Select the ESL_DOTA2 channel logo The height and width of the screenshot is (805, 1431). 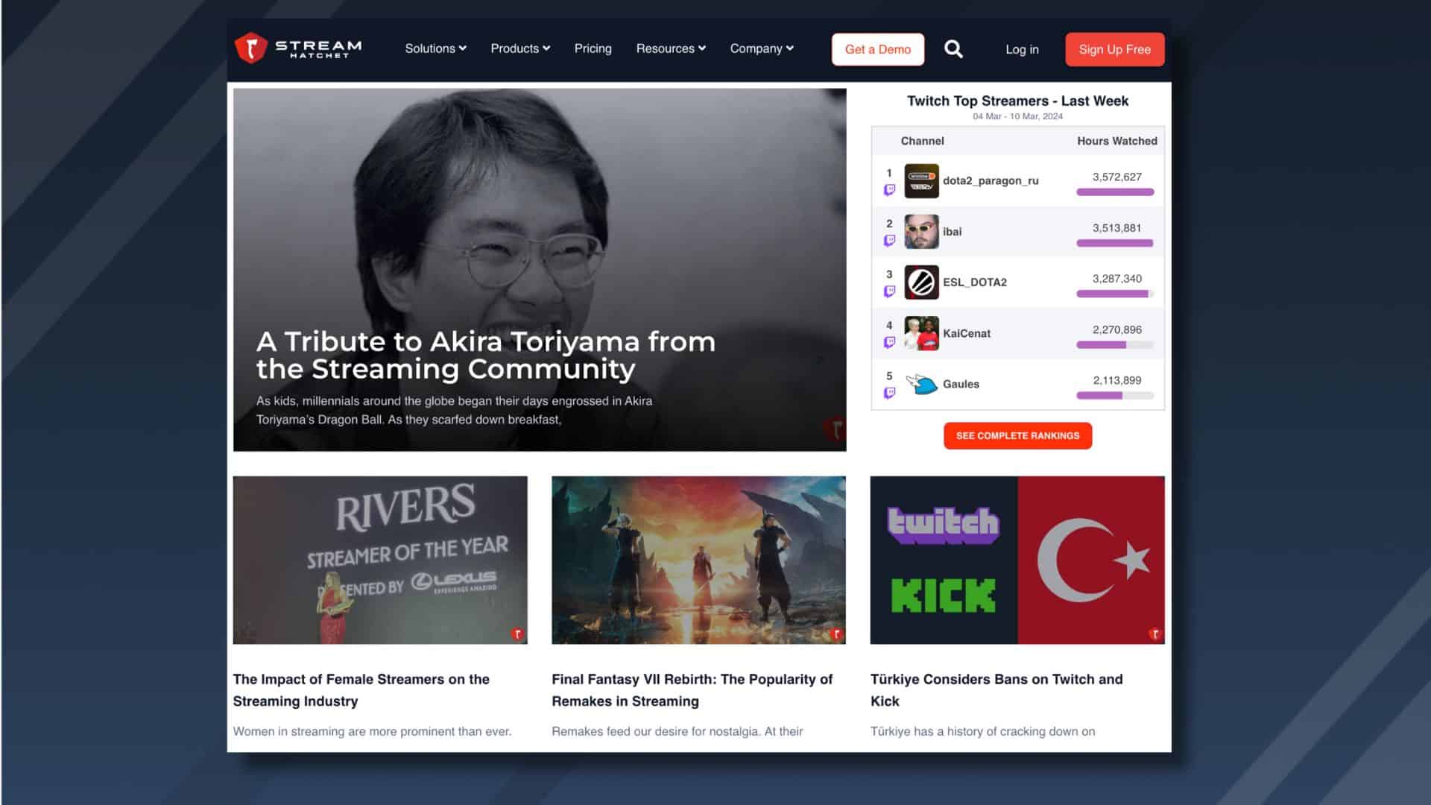click(922, 282)
